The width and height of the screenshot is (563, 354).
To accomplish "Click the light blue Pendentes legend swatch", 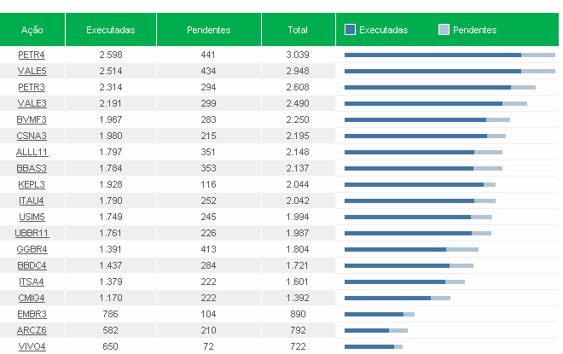I will [444, 30].
